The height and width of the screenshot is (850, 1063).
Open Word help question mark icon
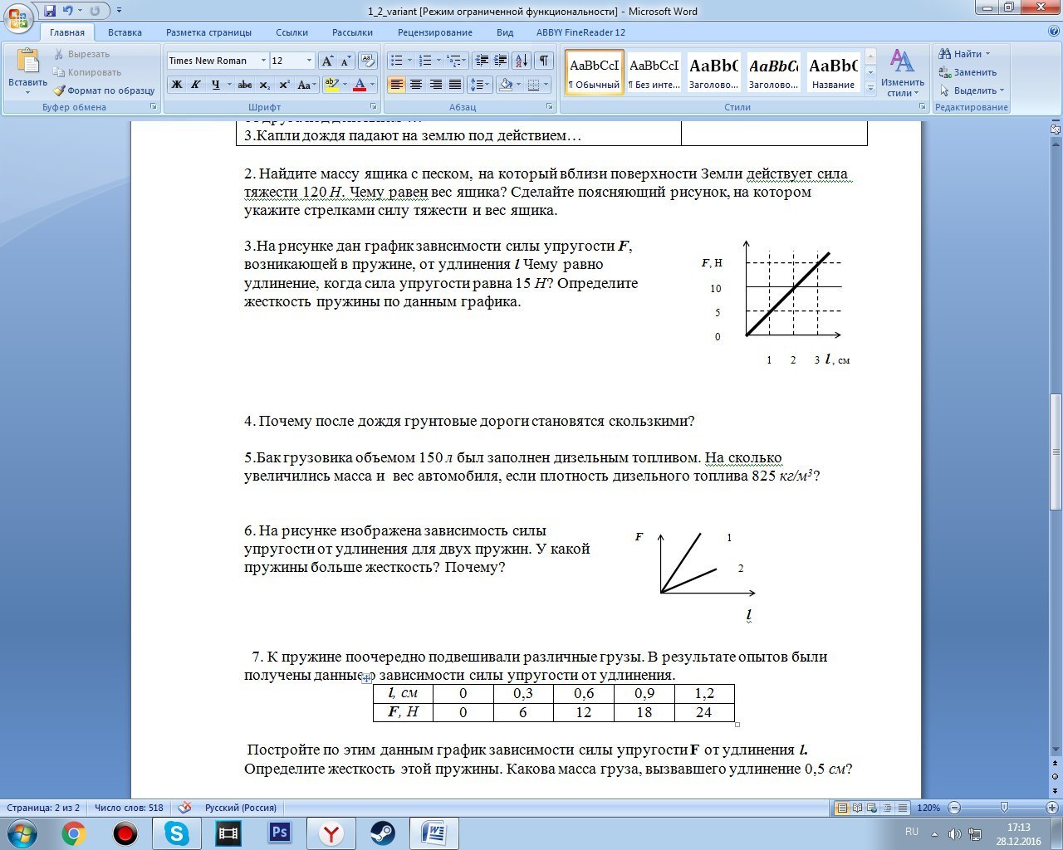tap(1054, 32)
